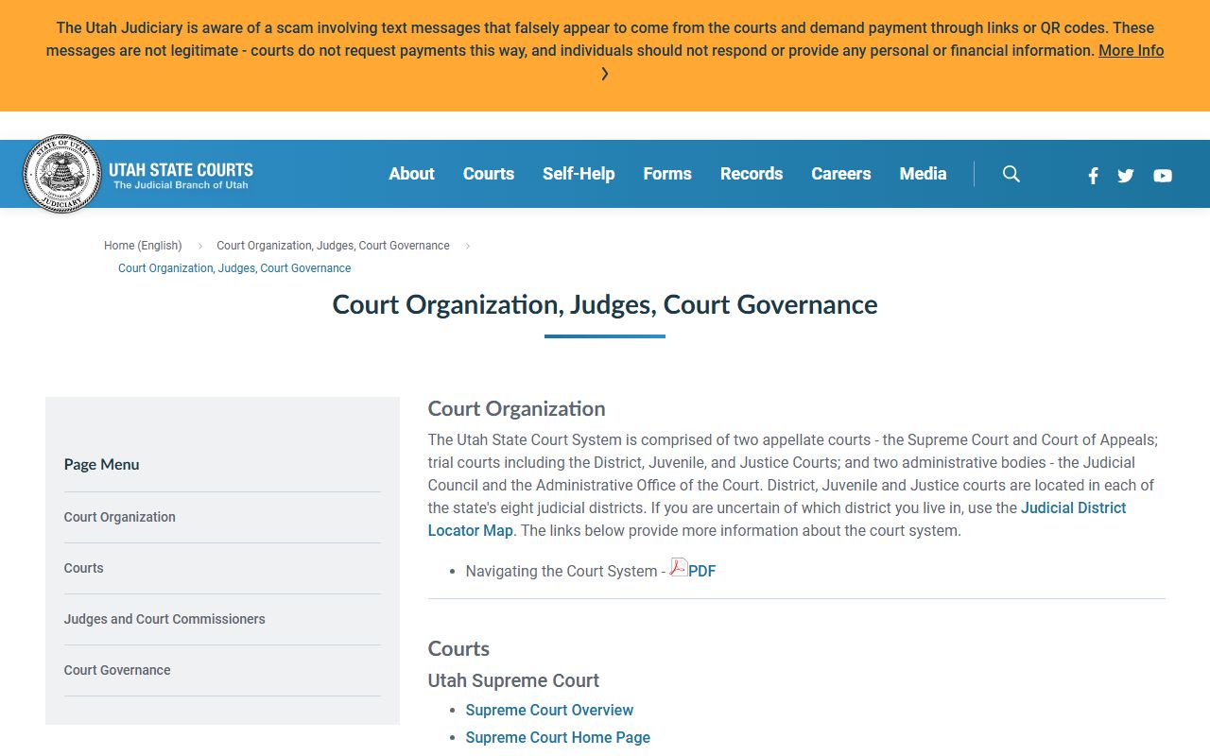Open the Media navigation menu
The height and width of the screenshot is (756, 1210).
[924, 174]
